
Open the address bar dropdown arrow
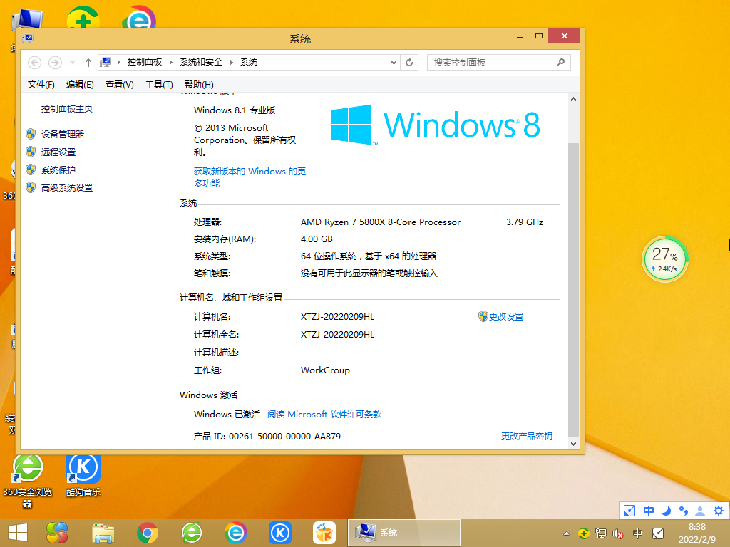394,62
